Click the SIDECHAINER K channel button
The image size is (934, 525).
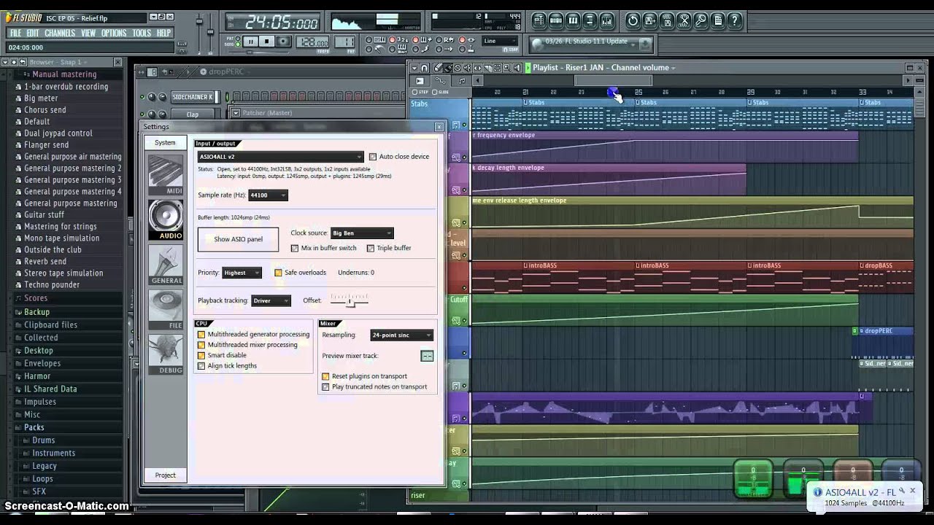click(x=193, y=97)
